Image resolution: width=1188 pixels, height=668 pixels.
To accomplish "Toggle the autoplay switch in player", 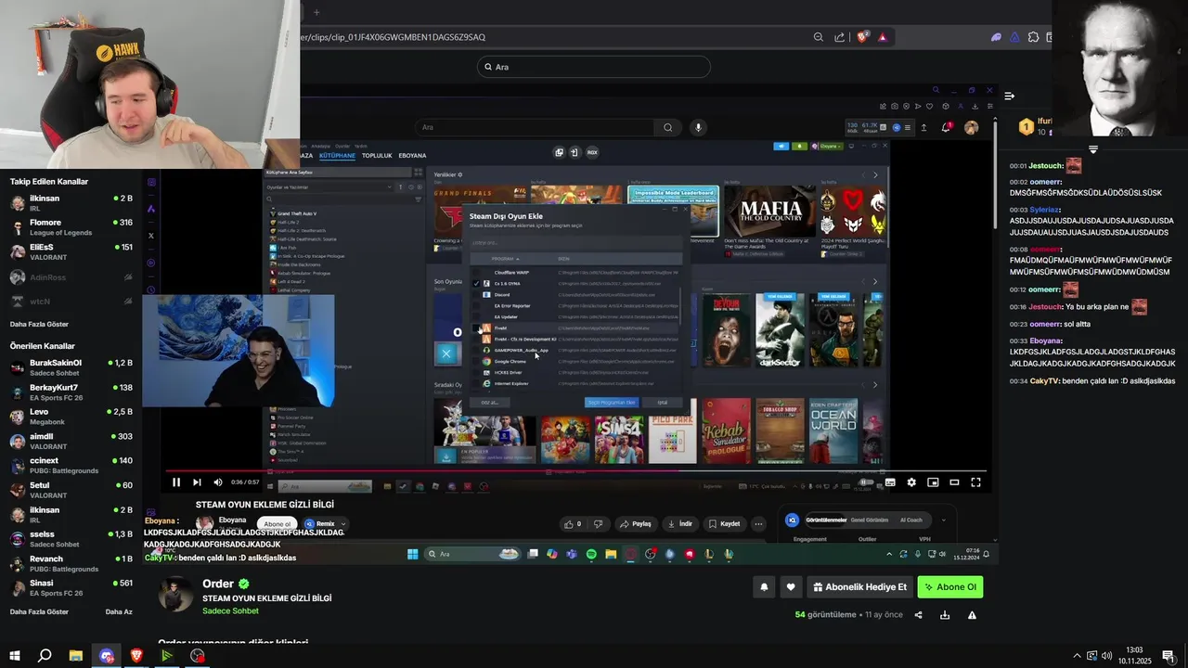I will click(867, 482).
